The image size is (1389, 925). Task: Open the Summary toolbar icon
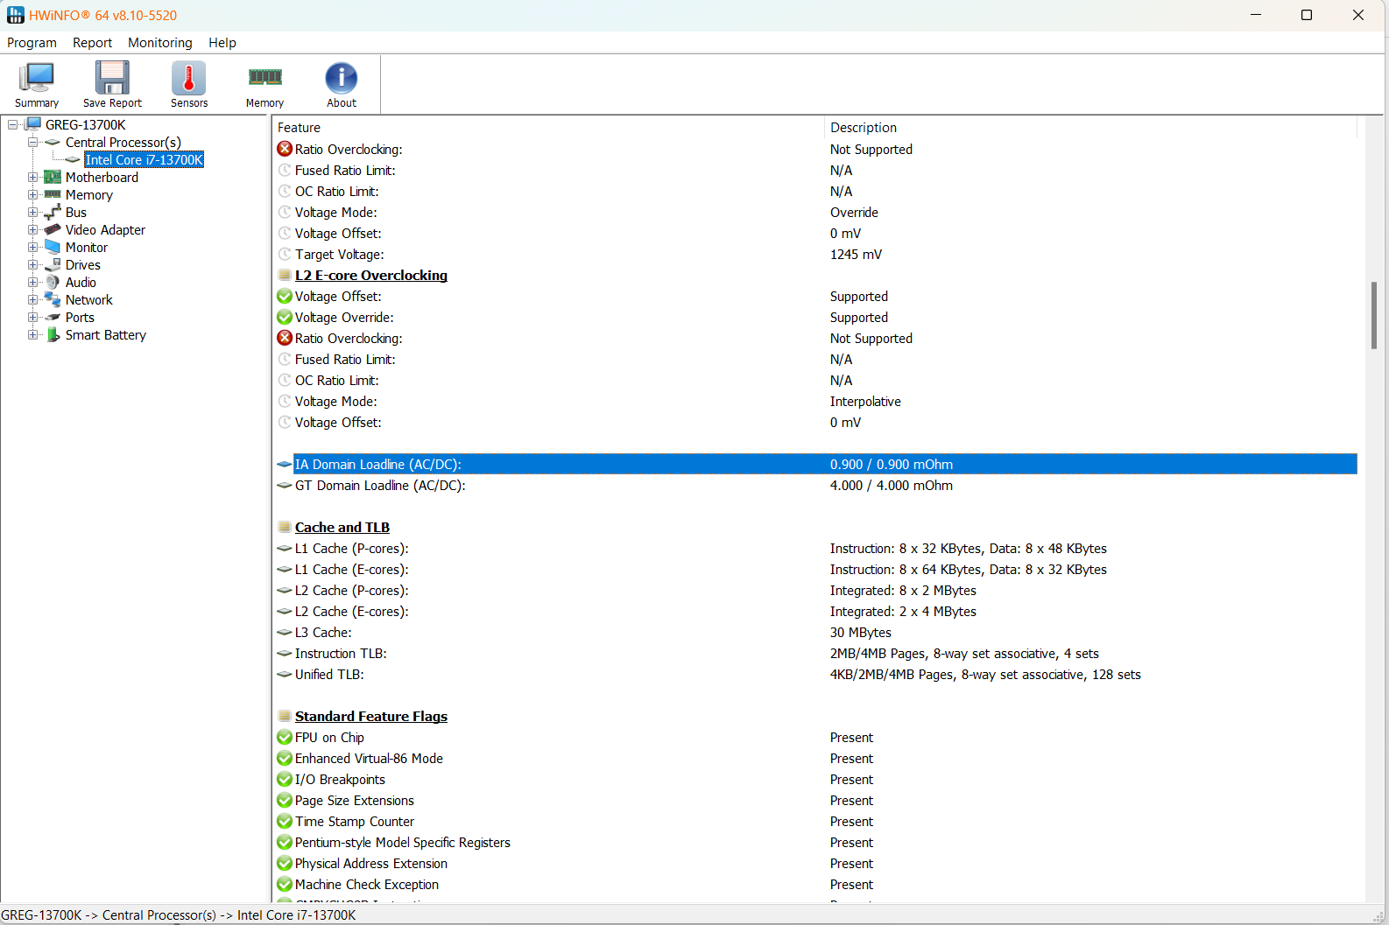click(x=37, y=78)
